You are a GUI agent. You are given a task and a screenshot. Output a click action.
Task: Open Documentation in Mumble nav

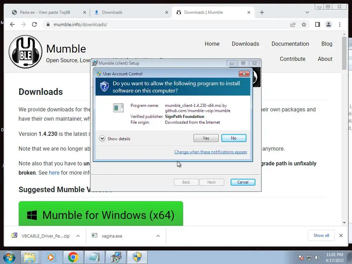(x=290, y=44)
